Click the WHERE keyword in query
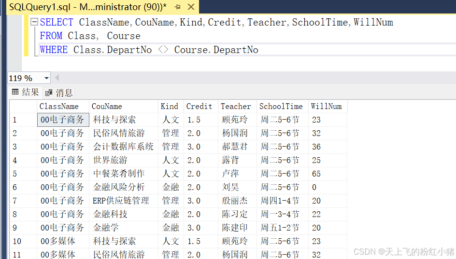This screenshot has height=259, width=456. click(54, 50)
